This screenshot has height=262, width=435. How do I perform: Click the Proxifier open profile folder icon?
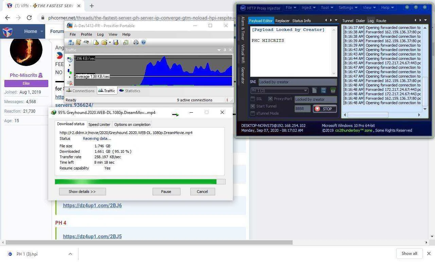click(104, 43)
